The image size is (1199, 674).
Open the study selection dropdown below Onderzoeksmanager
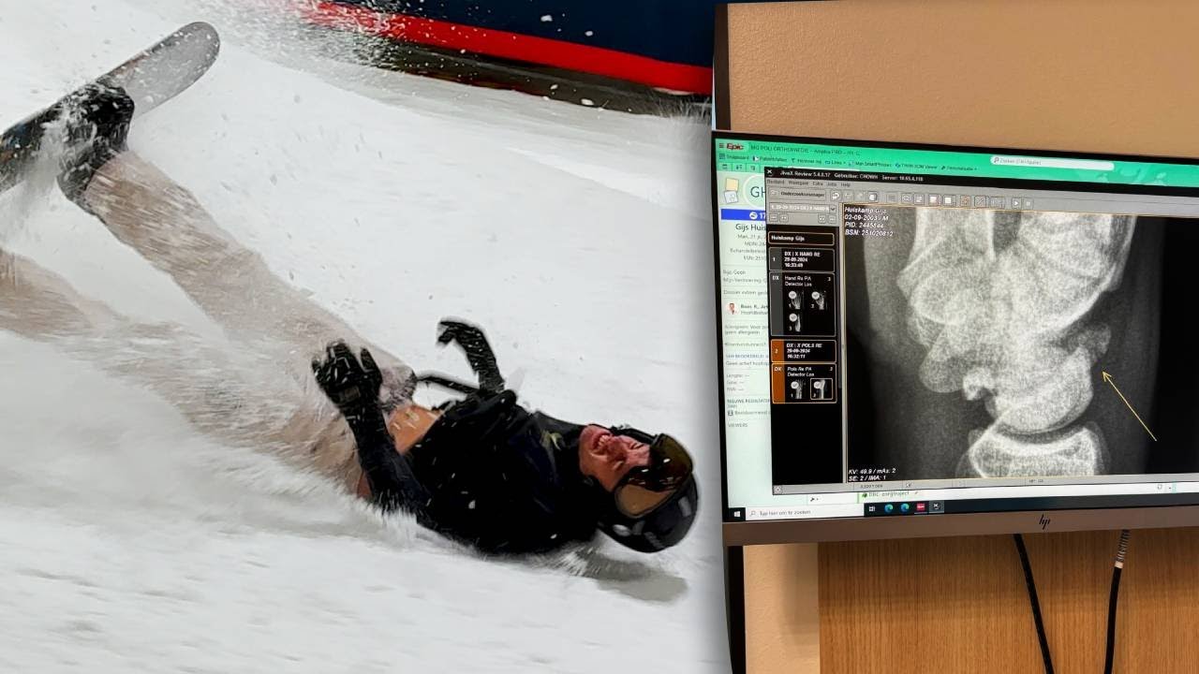(801, 207)
